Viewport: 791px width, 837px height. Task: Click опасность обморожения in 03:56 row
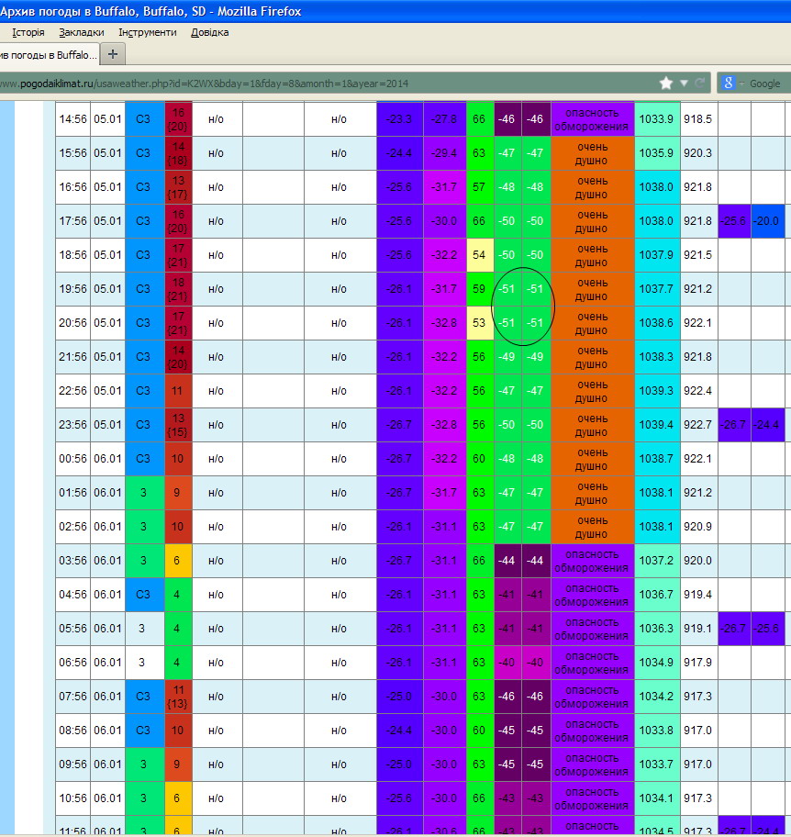592,561
